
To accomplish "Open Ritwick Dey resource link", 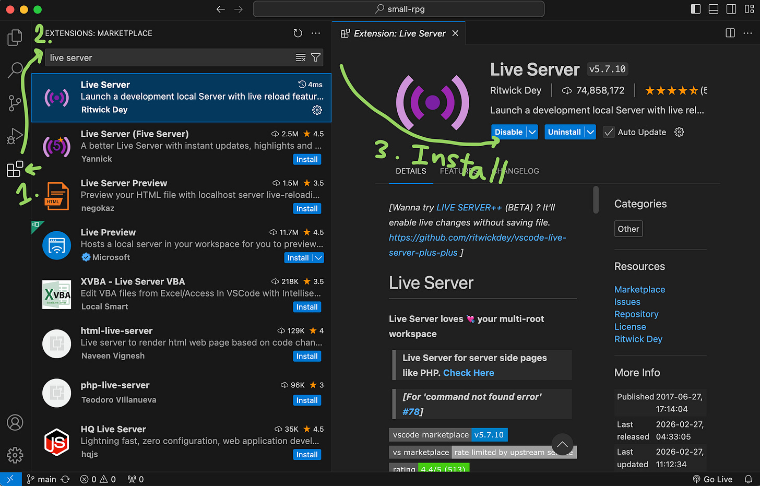I will (x=638, y=339).
